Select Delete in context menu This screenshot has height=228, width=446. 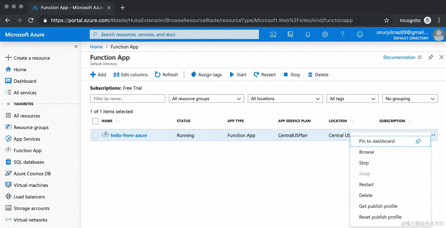click(390, 195)
